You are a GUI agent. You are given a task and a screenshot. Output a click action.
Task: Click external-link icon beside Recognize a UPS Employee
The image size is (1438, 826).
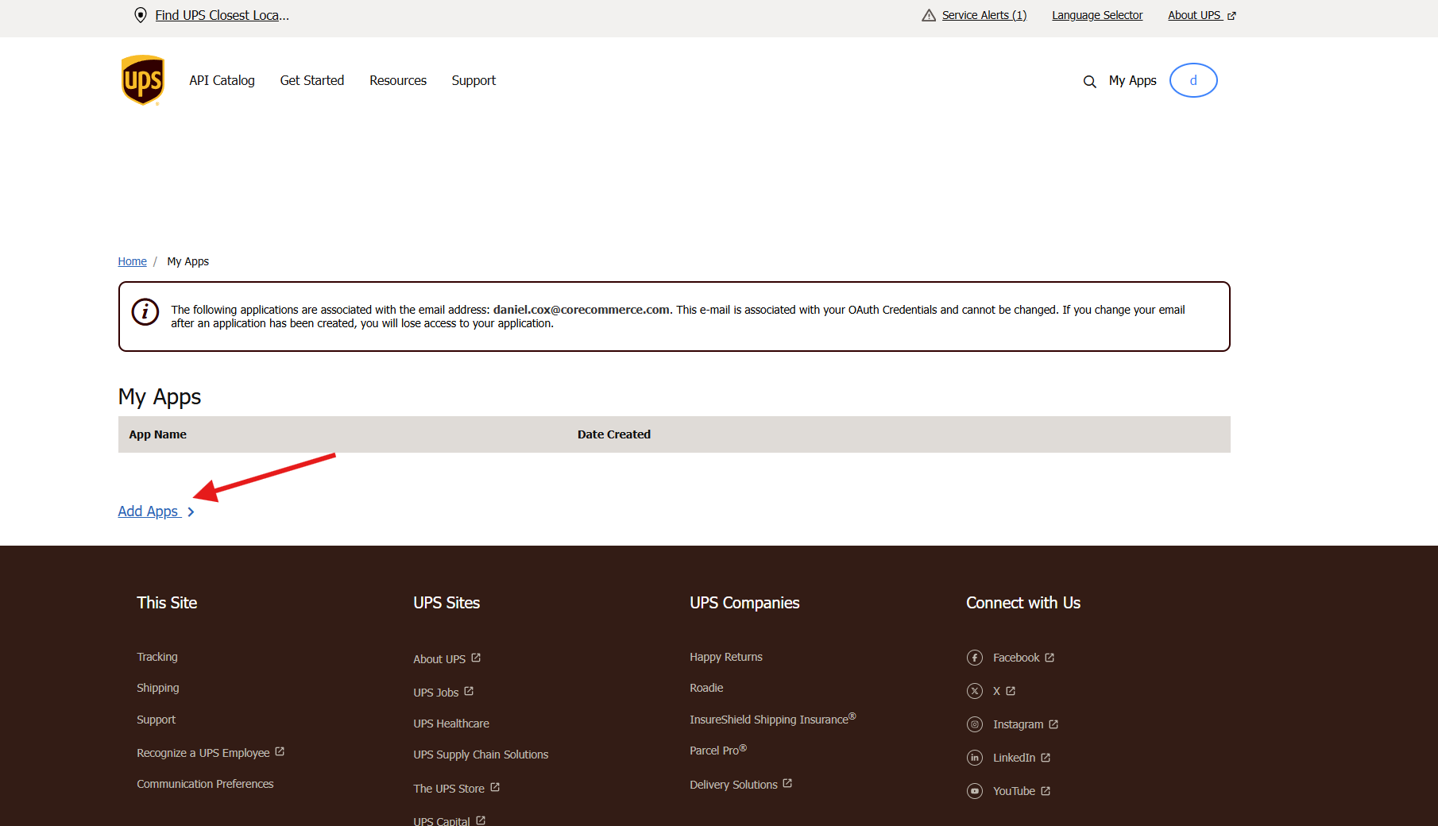pyautogui.click(x=280, y=751)
